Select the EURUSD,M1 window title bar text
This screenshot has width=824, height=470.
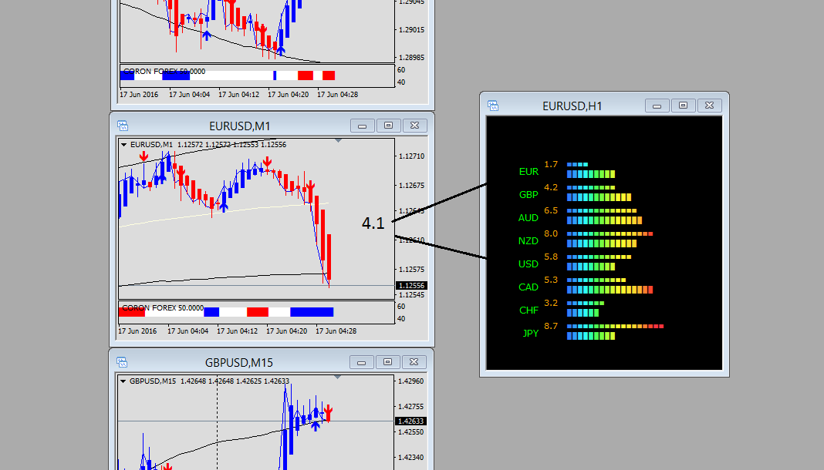240,126
